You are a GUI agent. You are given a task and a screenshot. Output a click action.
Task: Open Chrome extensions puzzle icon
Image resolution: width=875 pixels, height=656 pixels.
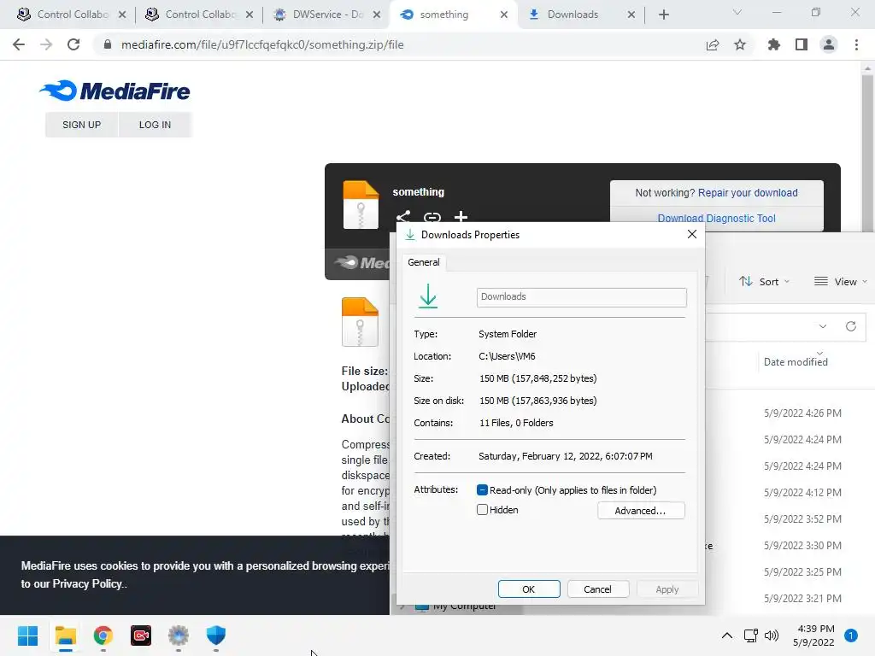774,44
